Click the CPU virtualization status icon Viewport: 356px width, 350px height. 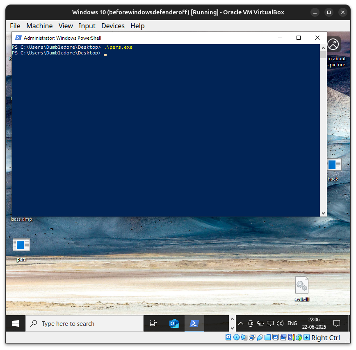click(x=291, y=338)
